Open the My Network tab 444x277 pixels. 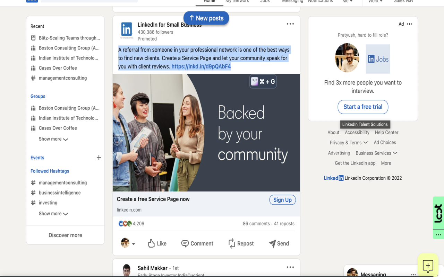[237, 2]
